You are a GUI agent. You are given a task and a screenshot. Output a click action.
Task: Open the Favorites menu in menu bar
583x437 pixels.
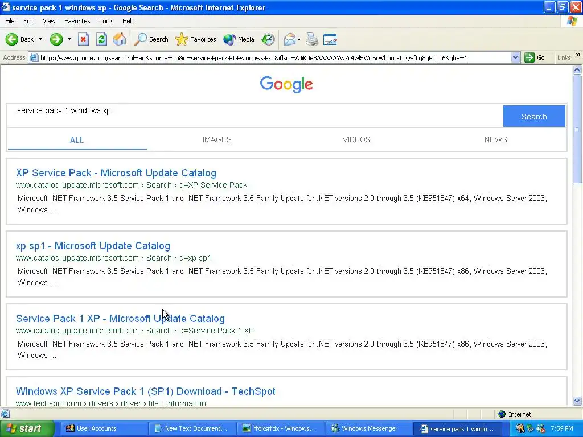point(77,21)
